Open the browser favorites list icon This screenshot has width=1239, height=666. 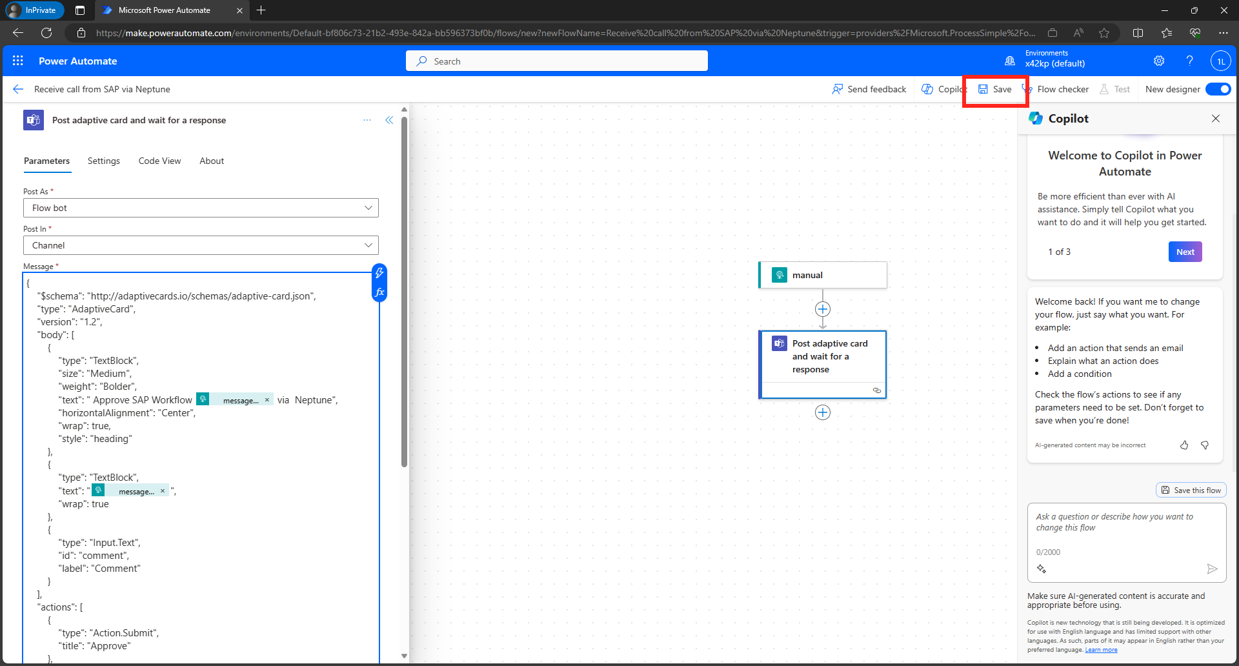point(1166,33)
